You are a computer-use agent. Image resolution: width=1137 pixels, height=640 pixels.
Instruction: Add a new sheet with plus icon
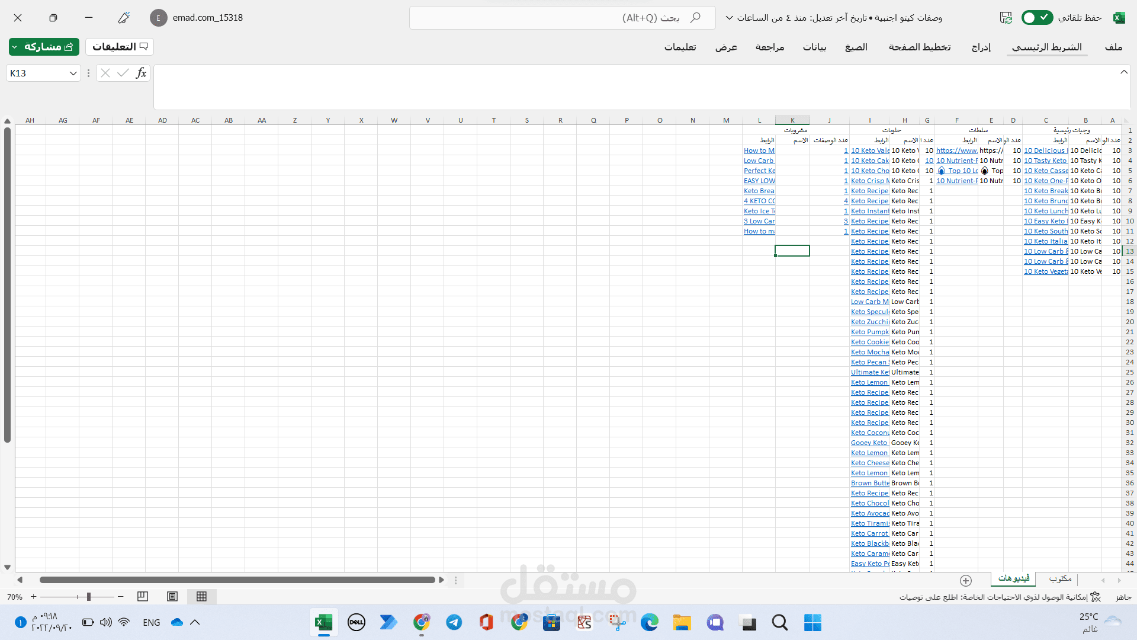click(966, 580)
